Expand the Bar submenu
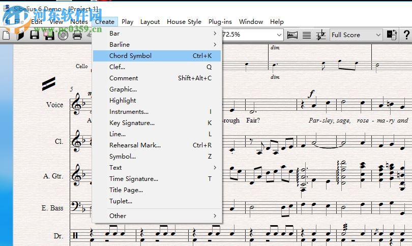Image resolution: width=412 pixels, height=246 pixels. click(157, 34)
